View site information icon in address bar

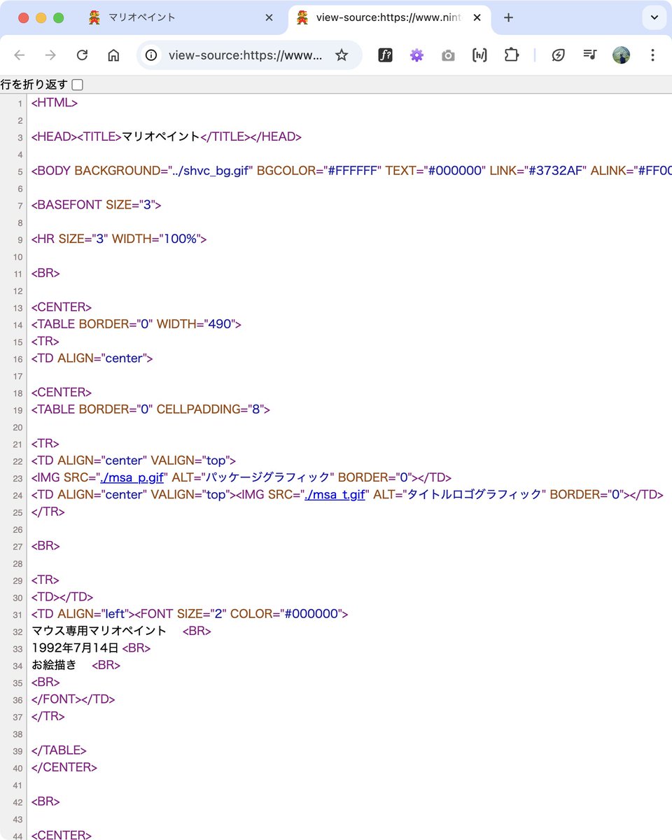152,55
